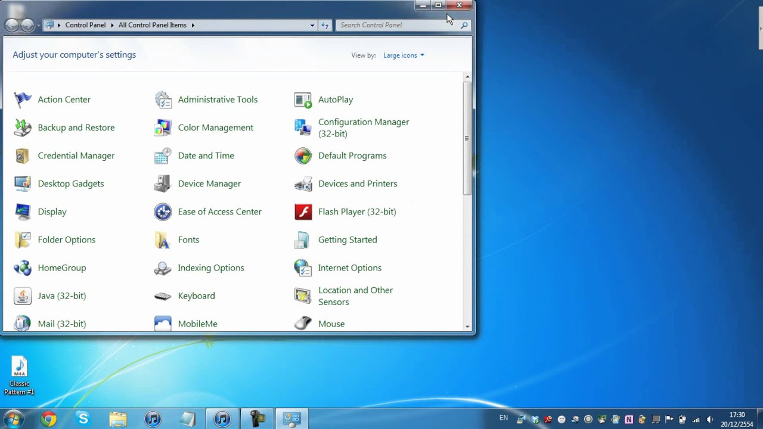Open Date and Time
This screenshot has height=429, width=763.
(x=194, y=156)
